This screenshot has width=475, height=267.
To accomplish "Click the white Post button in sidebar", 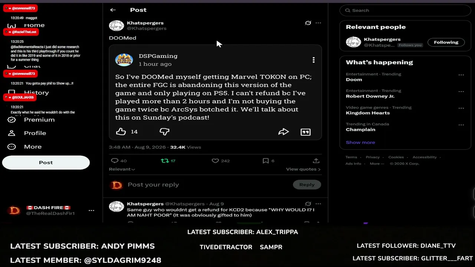I will pos(46,162).
